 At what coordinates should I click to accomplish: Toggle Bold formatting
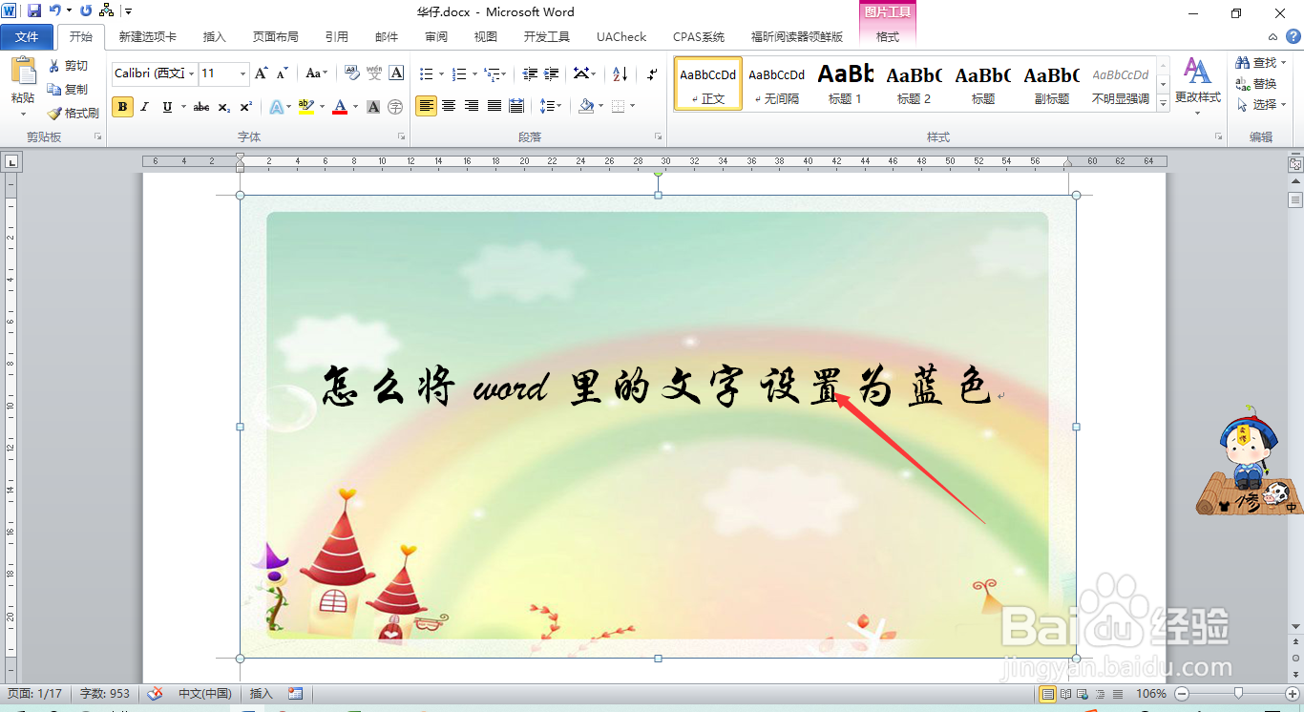pyautogui.click(x=122, y=106)
